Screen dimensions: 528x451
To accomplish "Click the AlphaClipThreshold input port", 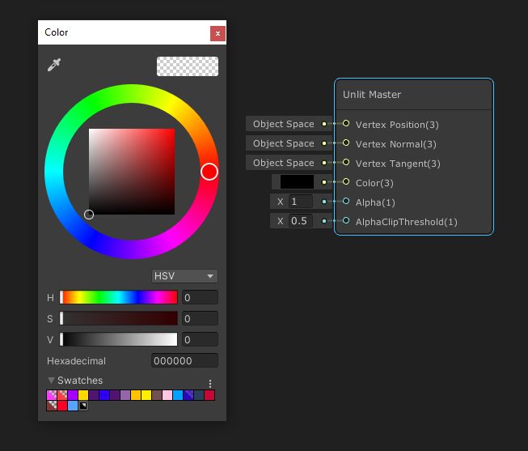I will [346, 221].
